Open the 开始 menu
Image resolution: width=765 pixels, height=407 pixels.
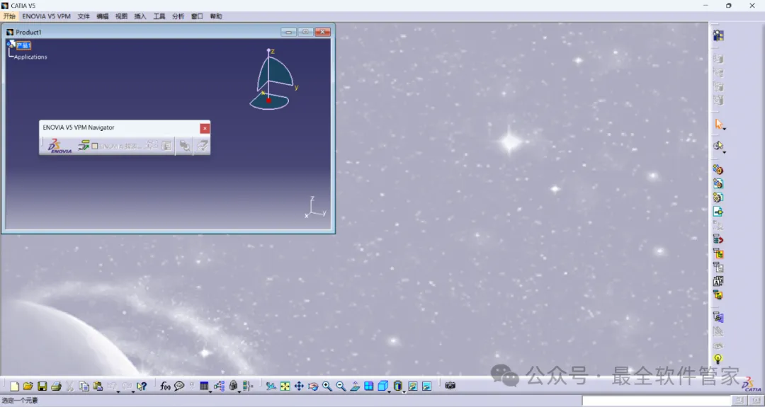(9, 16)
